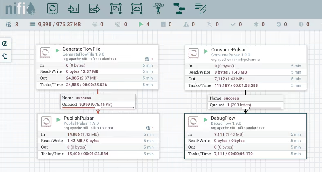The image size is (322, 172).
Task: Choose the Process Group toolbar icon
Action: click(116, 8)
